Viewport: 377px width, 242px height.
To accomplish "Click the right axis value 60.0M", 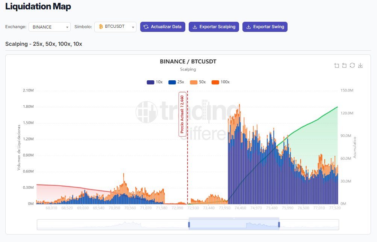I will click(x=346, y=158).
